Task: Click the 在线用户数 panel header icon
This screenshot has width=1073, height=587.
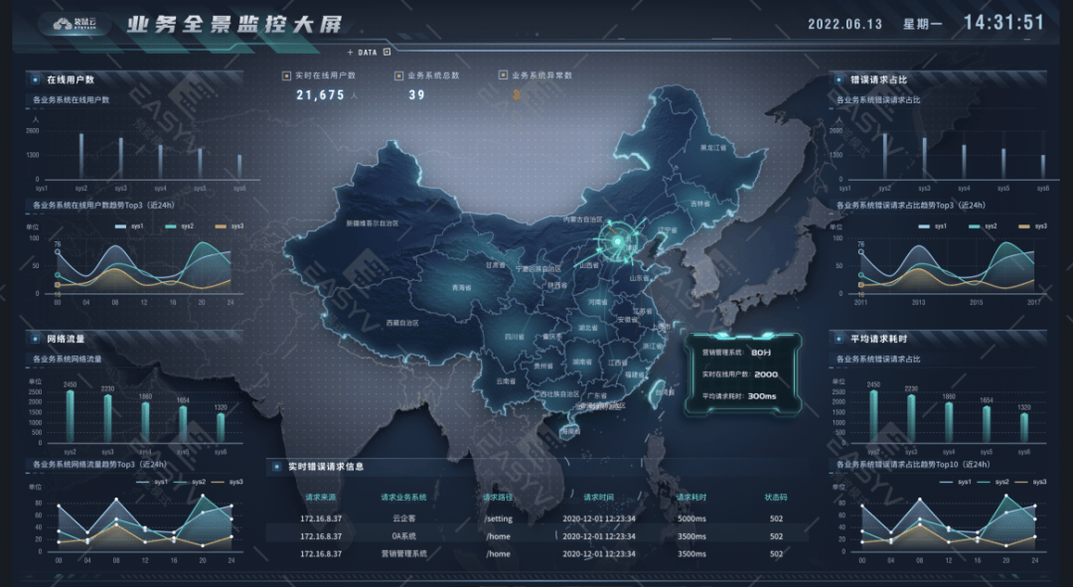Action: (x=36, y=79)
